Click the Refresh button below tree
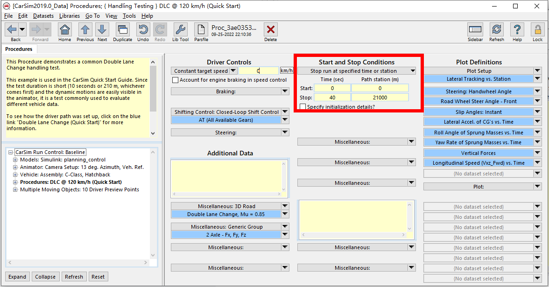The image size is (549, 287). 74,276
